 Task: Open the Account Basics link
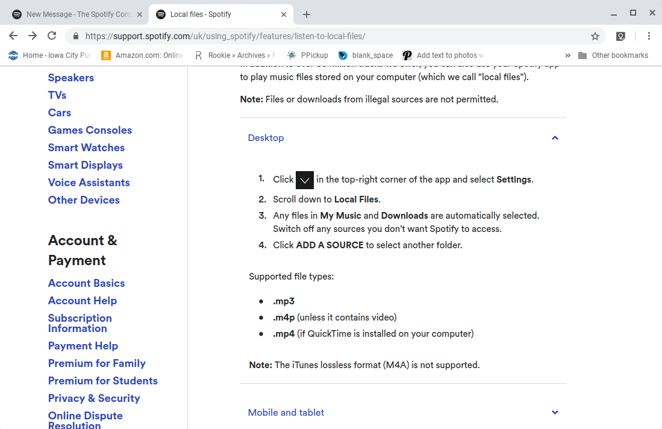click(x=87, y=283)
